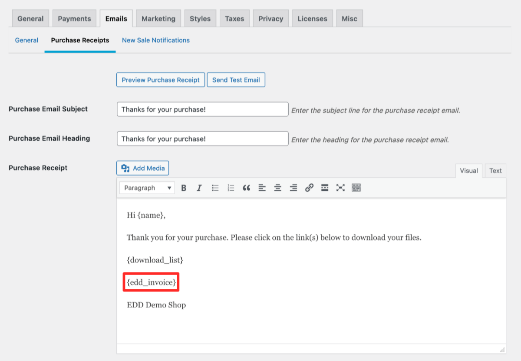
Task: Open New Sale Notifications section
Action: point(155,40)
